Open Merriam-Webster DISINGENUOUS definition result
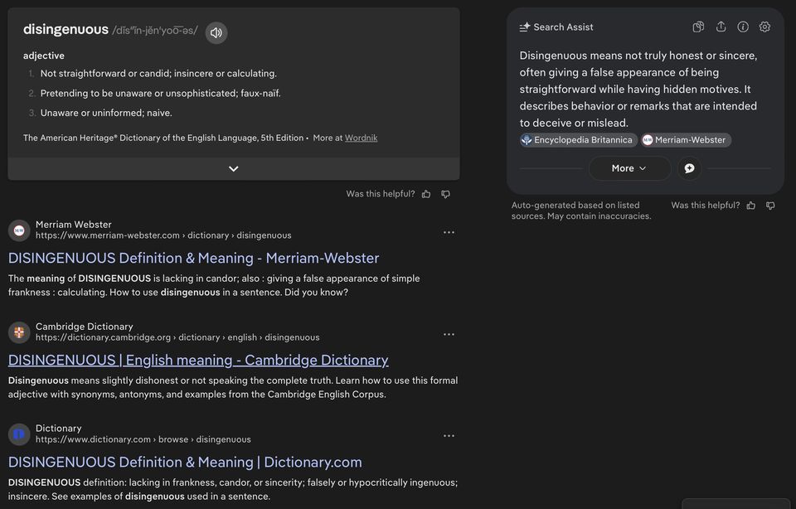Screen dimensions: 796x509 pyautogui.click(x=193, y=259)
